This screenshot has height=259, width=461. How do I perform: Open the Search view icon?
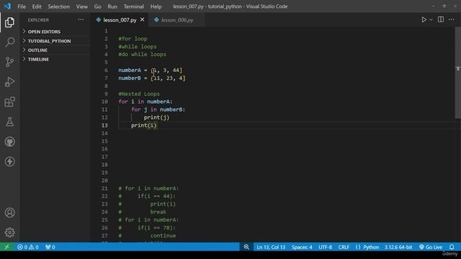pos(9,42)
